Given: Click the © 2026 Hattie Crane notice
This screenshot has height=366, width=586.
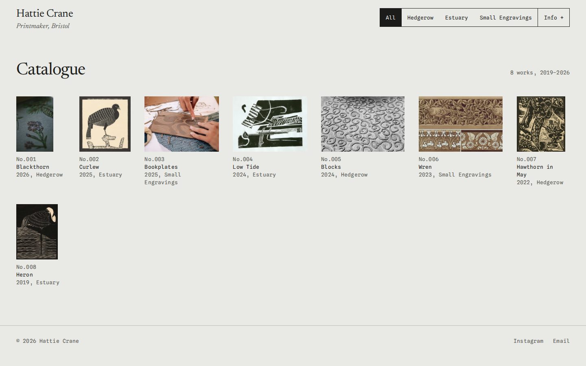Looking at the screenshot, I should click(x=48, y=341).
